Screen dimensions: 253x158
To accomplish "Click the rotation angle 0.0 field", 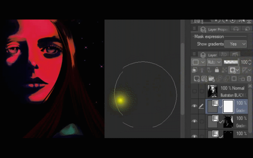I will pos(196,21).
